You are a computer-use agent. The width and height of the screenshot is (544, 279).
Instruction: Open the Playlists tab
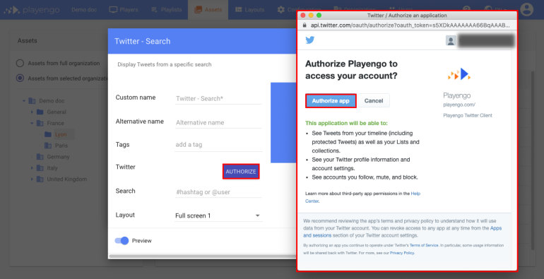click(167, 10)
